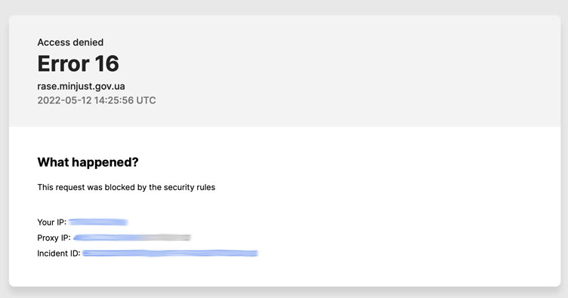Click the "blocked by the security rules" message
Viewport: 568px width, 298px height.
click(x=160, y=187)
